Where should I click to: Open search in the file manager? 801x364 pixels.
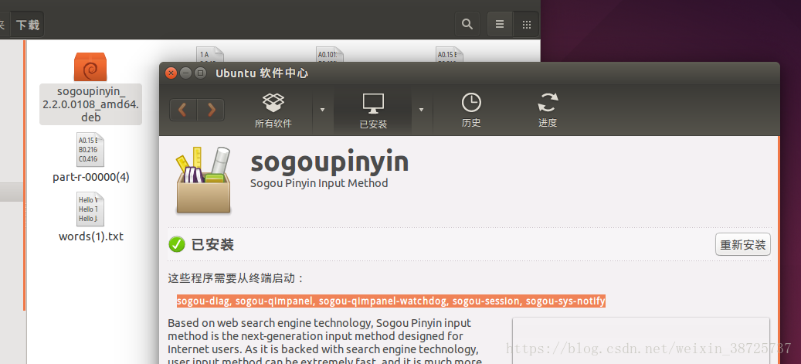point(467,24)
